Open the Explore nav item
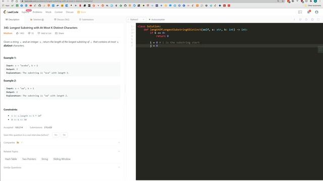Screen dimensions: 323x181 click(x=25, y=12)
